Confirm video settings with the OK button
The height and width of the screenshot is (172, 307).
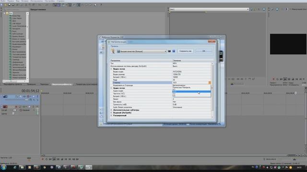pyautogui.click(x=203, y=51)
